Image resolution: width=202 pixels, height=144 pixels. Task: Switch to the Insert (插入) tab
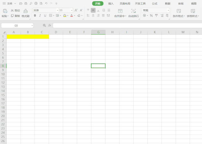(111, 3)
